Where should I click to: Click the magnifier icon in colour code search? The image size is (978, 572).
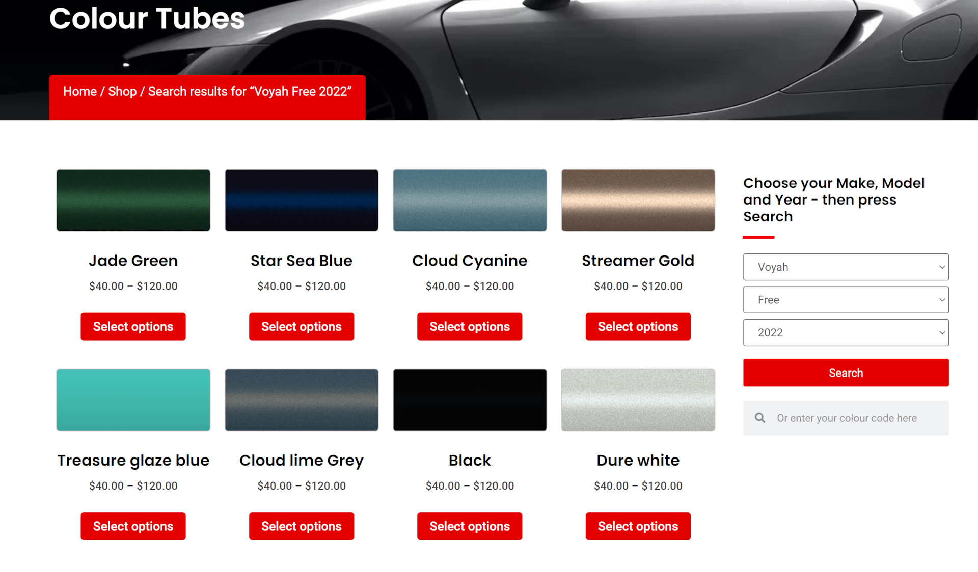[x=760, y=418]
